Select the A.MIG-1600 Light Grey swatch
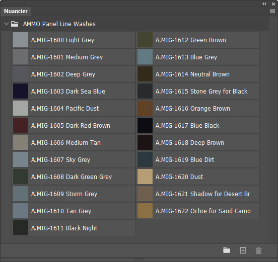Image resolution: width=278 pixels, height=262 pixels. click(x=21, y=40)
